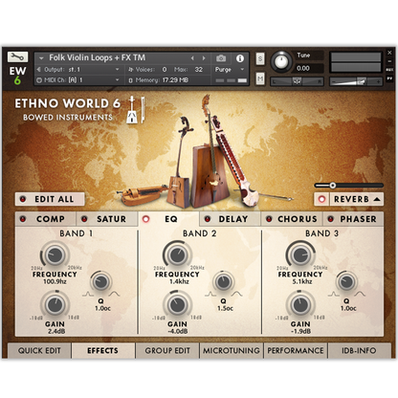The image size is (398, 398).
Task: Toggle the EQ power LED
Action: click(x=145, y=219)
